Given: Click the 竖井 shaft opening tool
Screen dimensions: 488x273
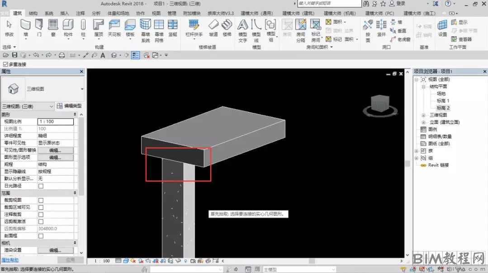Looking at the screenshot, I should (x=381, y=28).
